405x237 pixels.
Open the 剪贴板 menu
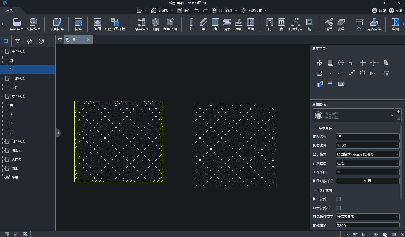(x=162, y=10)
